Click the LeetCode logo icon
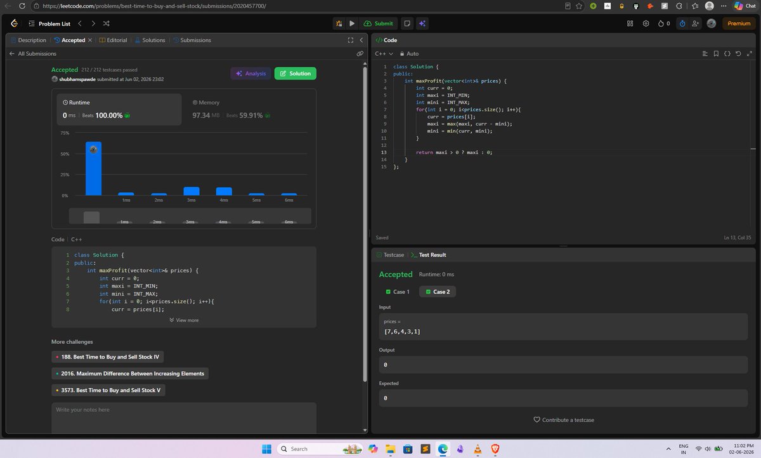The width and height of the screenshot is (761, 458). (x=15, y=23)
